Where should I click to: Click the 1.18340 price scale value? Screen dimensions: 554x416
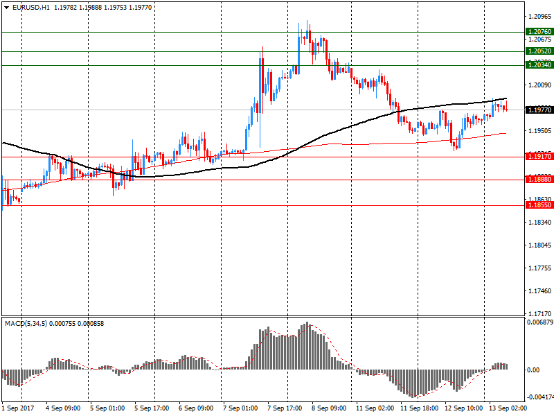click(539, 222)
